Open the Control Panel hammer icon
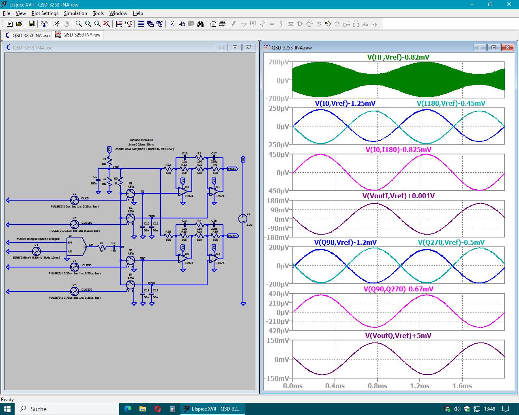The height and width of the screenshot is (415, 519). tap(44, 24)
